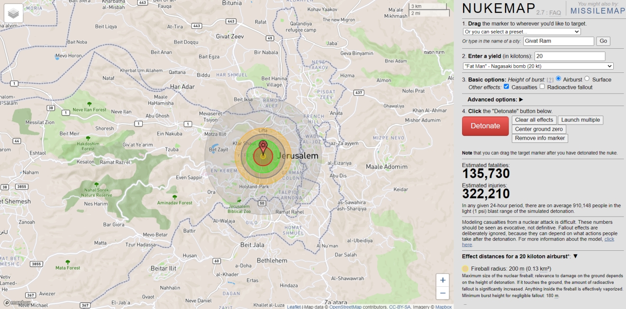Select the Surface burst option
This screenshot has width=626, height=309.
coord(587,79)
